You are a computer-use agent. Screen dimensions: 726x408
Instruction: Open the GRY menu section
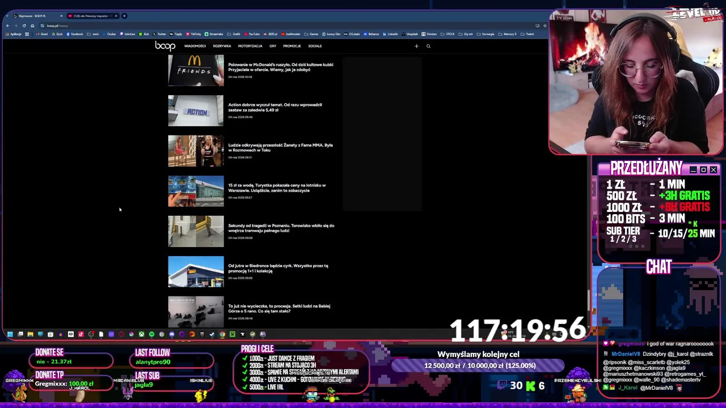(273, 46)
